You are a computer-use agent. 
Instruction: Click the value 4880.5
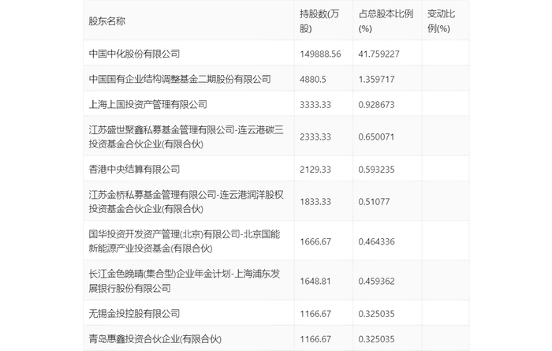tap(313, 79)
